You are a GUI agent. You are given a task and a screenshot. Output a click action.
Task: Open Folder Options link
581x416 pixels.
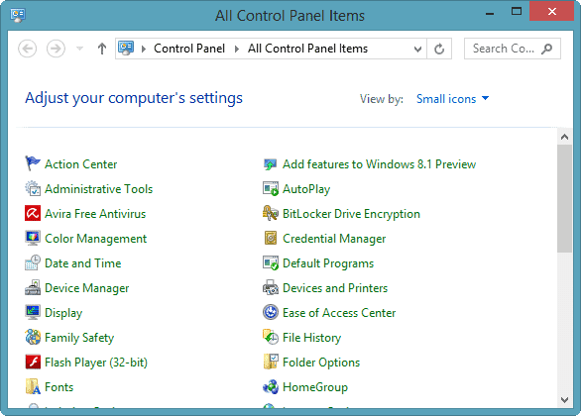click(321, 363)
